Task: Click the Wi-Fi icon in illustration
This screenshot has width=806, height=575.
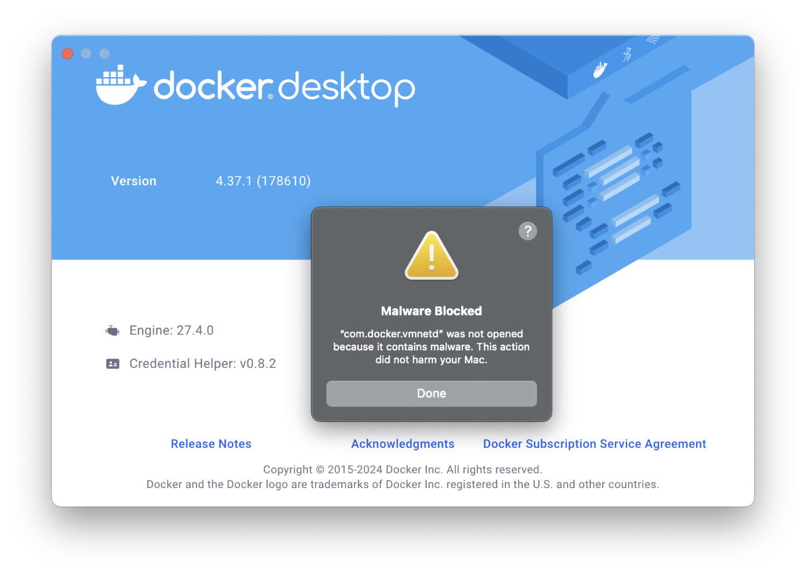Action: pos(653,40)
